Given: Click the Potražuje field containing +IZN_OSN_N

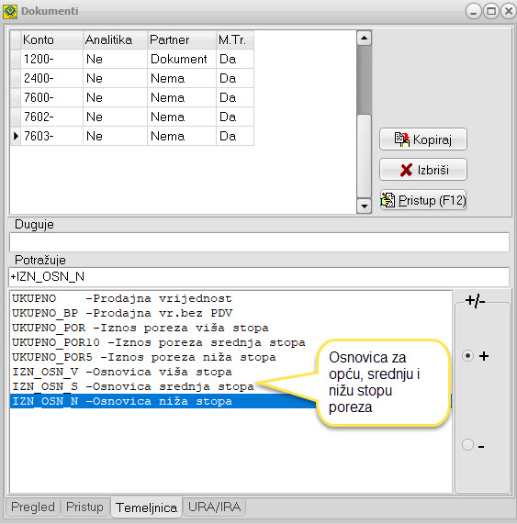Looking at the screenshot, I should tap(259, 277).
